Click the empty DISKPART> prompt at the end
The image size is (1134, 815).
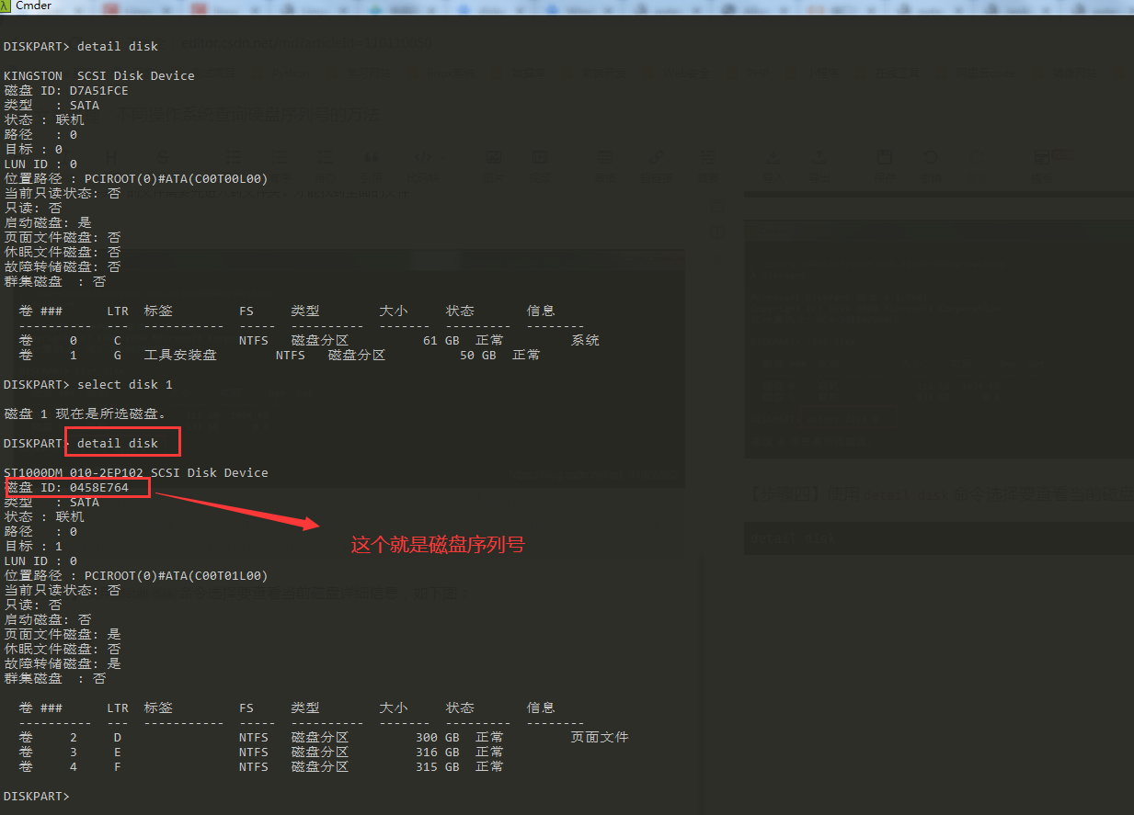pyautogui.click(x=37, y=796)
